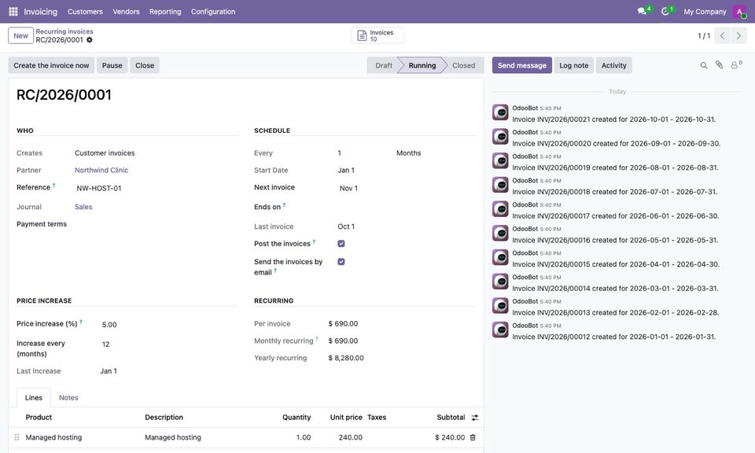Image resolution: width=755 pixels, height=453 pixels.
Task: Click the Customer invoices Creates value
Action: click(105, 153)
